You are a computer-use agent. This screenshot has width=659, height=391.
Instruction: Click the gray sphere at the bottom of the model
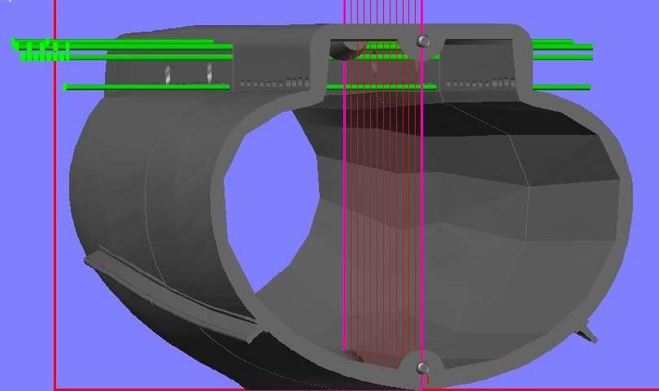pos(422,368)
